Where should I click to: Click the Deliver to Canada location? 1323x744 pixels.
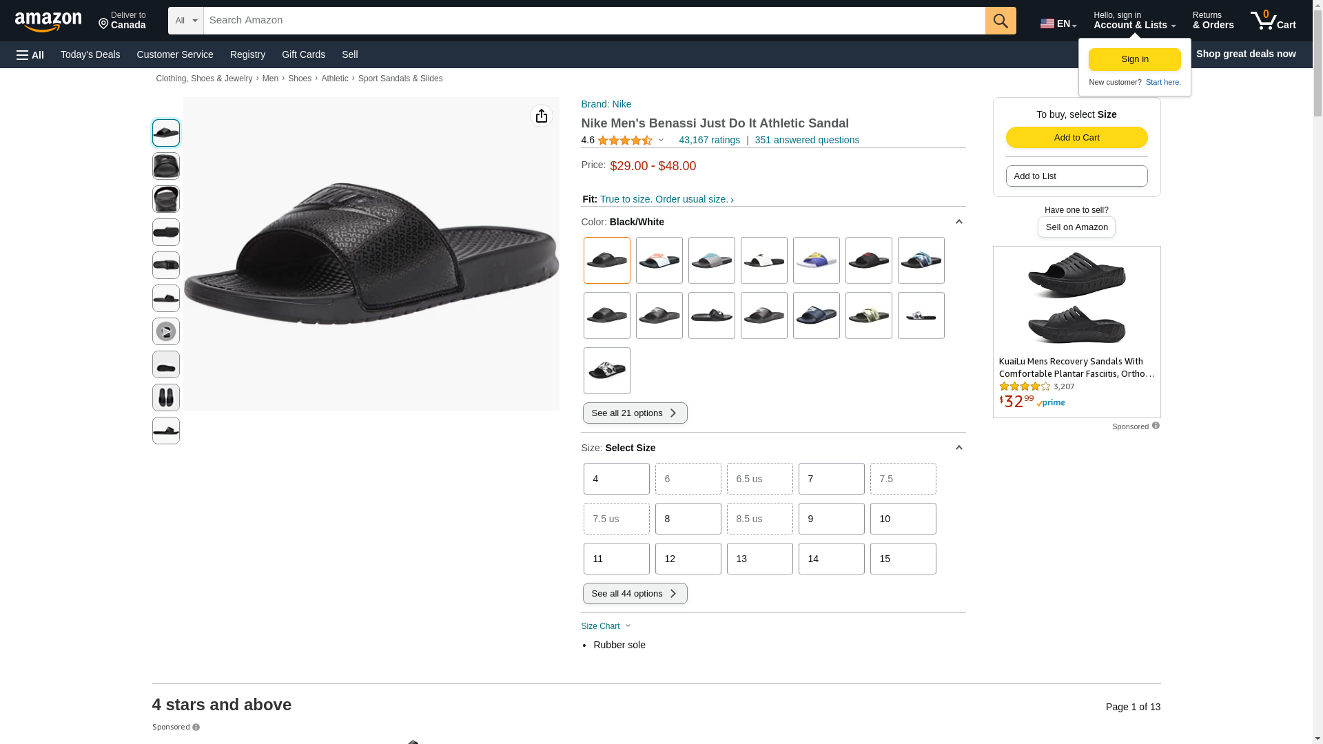122,21
